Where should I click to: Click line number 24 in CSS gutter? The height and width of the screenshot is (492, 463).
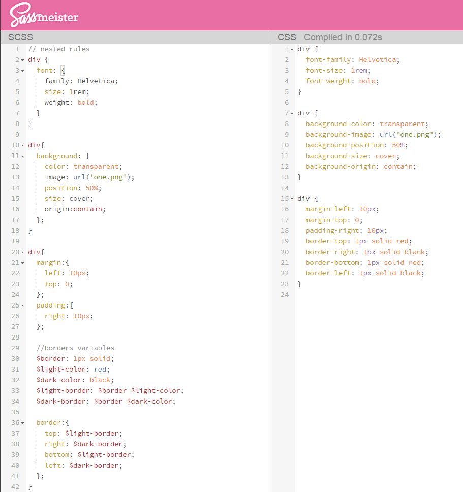[x=285, y=295]
